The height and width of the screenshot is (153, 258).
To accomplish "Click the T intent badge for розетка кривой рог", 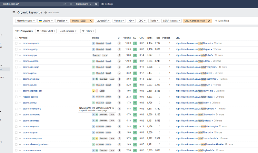I will 97,91.
